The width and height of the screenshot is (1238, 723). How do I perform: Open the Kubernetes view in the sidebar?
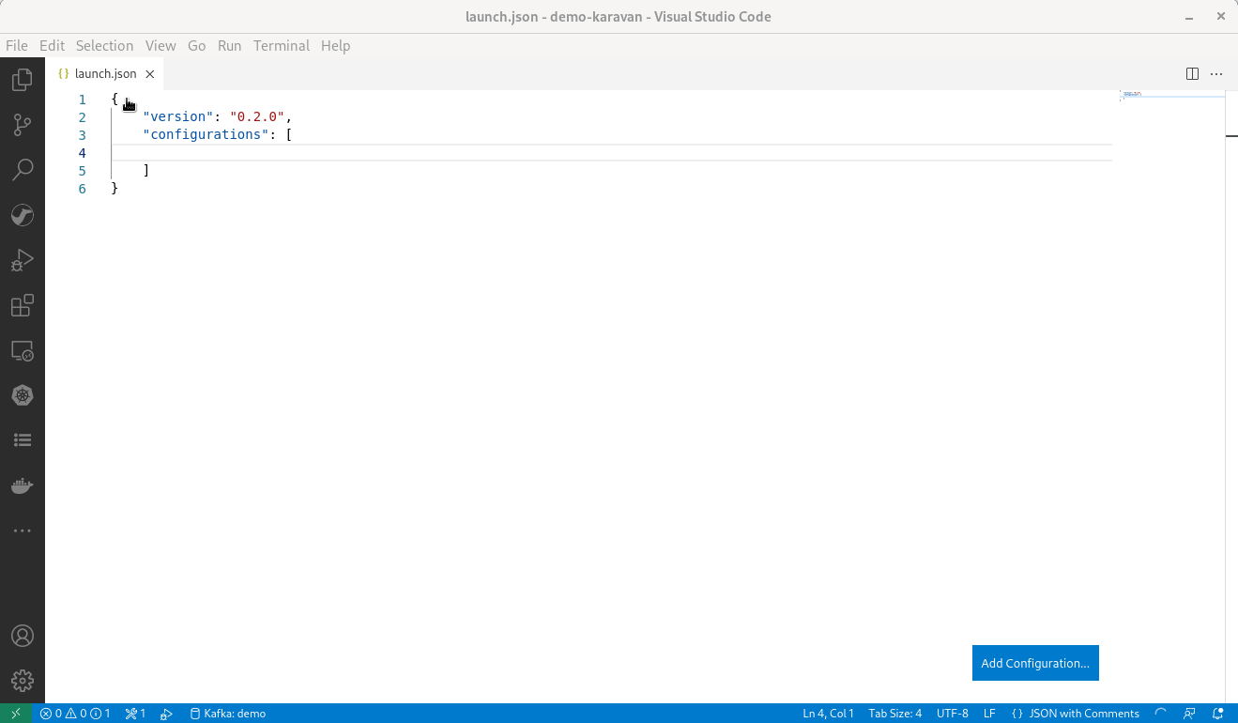coord(22,395)
